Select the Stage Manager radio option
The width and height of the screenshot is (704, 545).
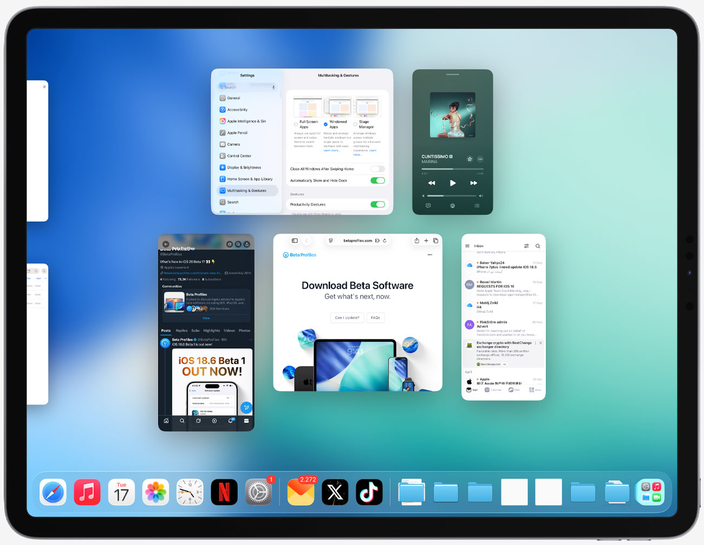tap(355, 124)
